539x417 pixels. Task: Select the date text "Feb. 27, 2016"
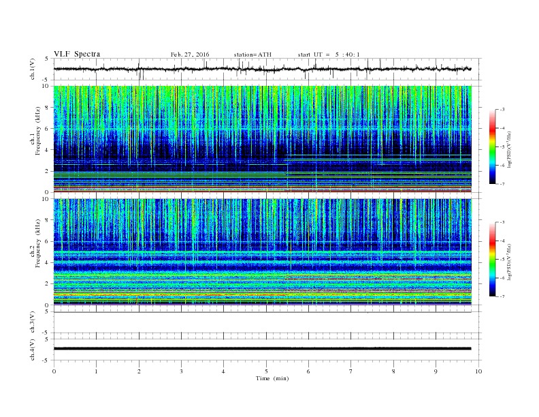190,55
